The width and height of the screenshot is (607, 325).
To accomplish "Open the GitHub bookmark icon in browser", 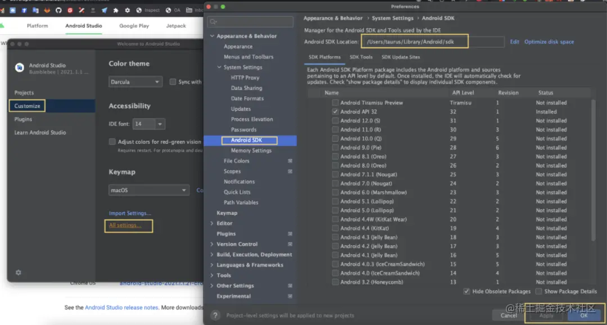I will pyautogui.click(x=58, y=11).
